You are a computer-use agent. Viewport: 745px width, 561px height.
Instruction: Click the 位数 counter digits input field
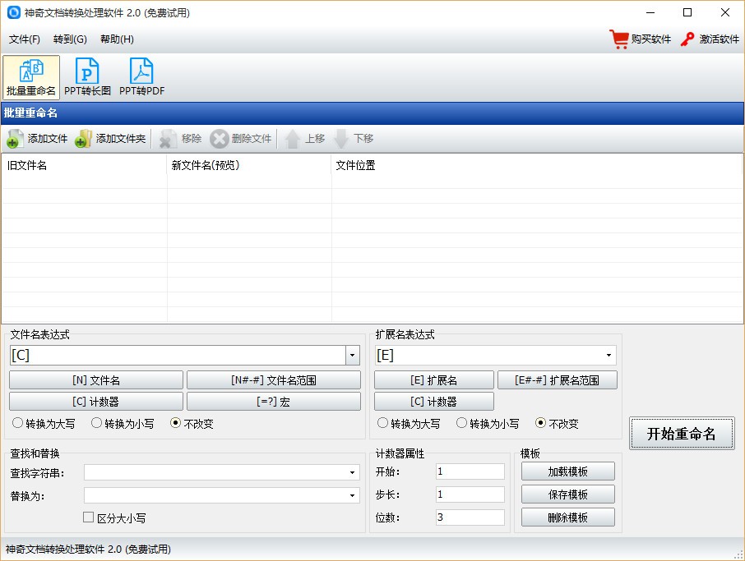[x=470, y=517]
